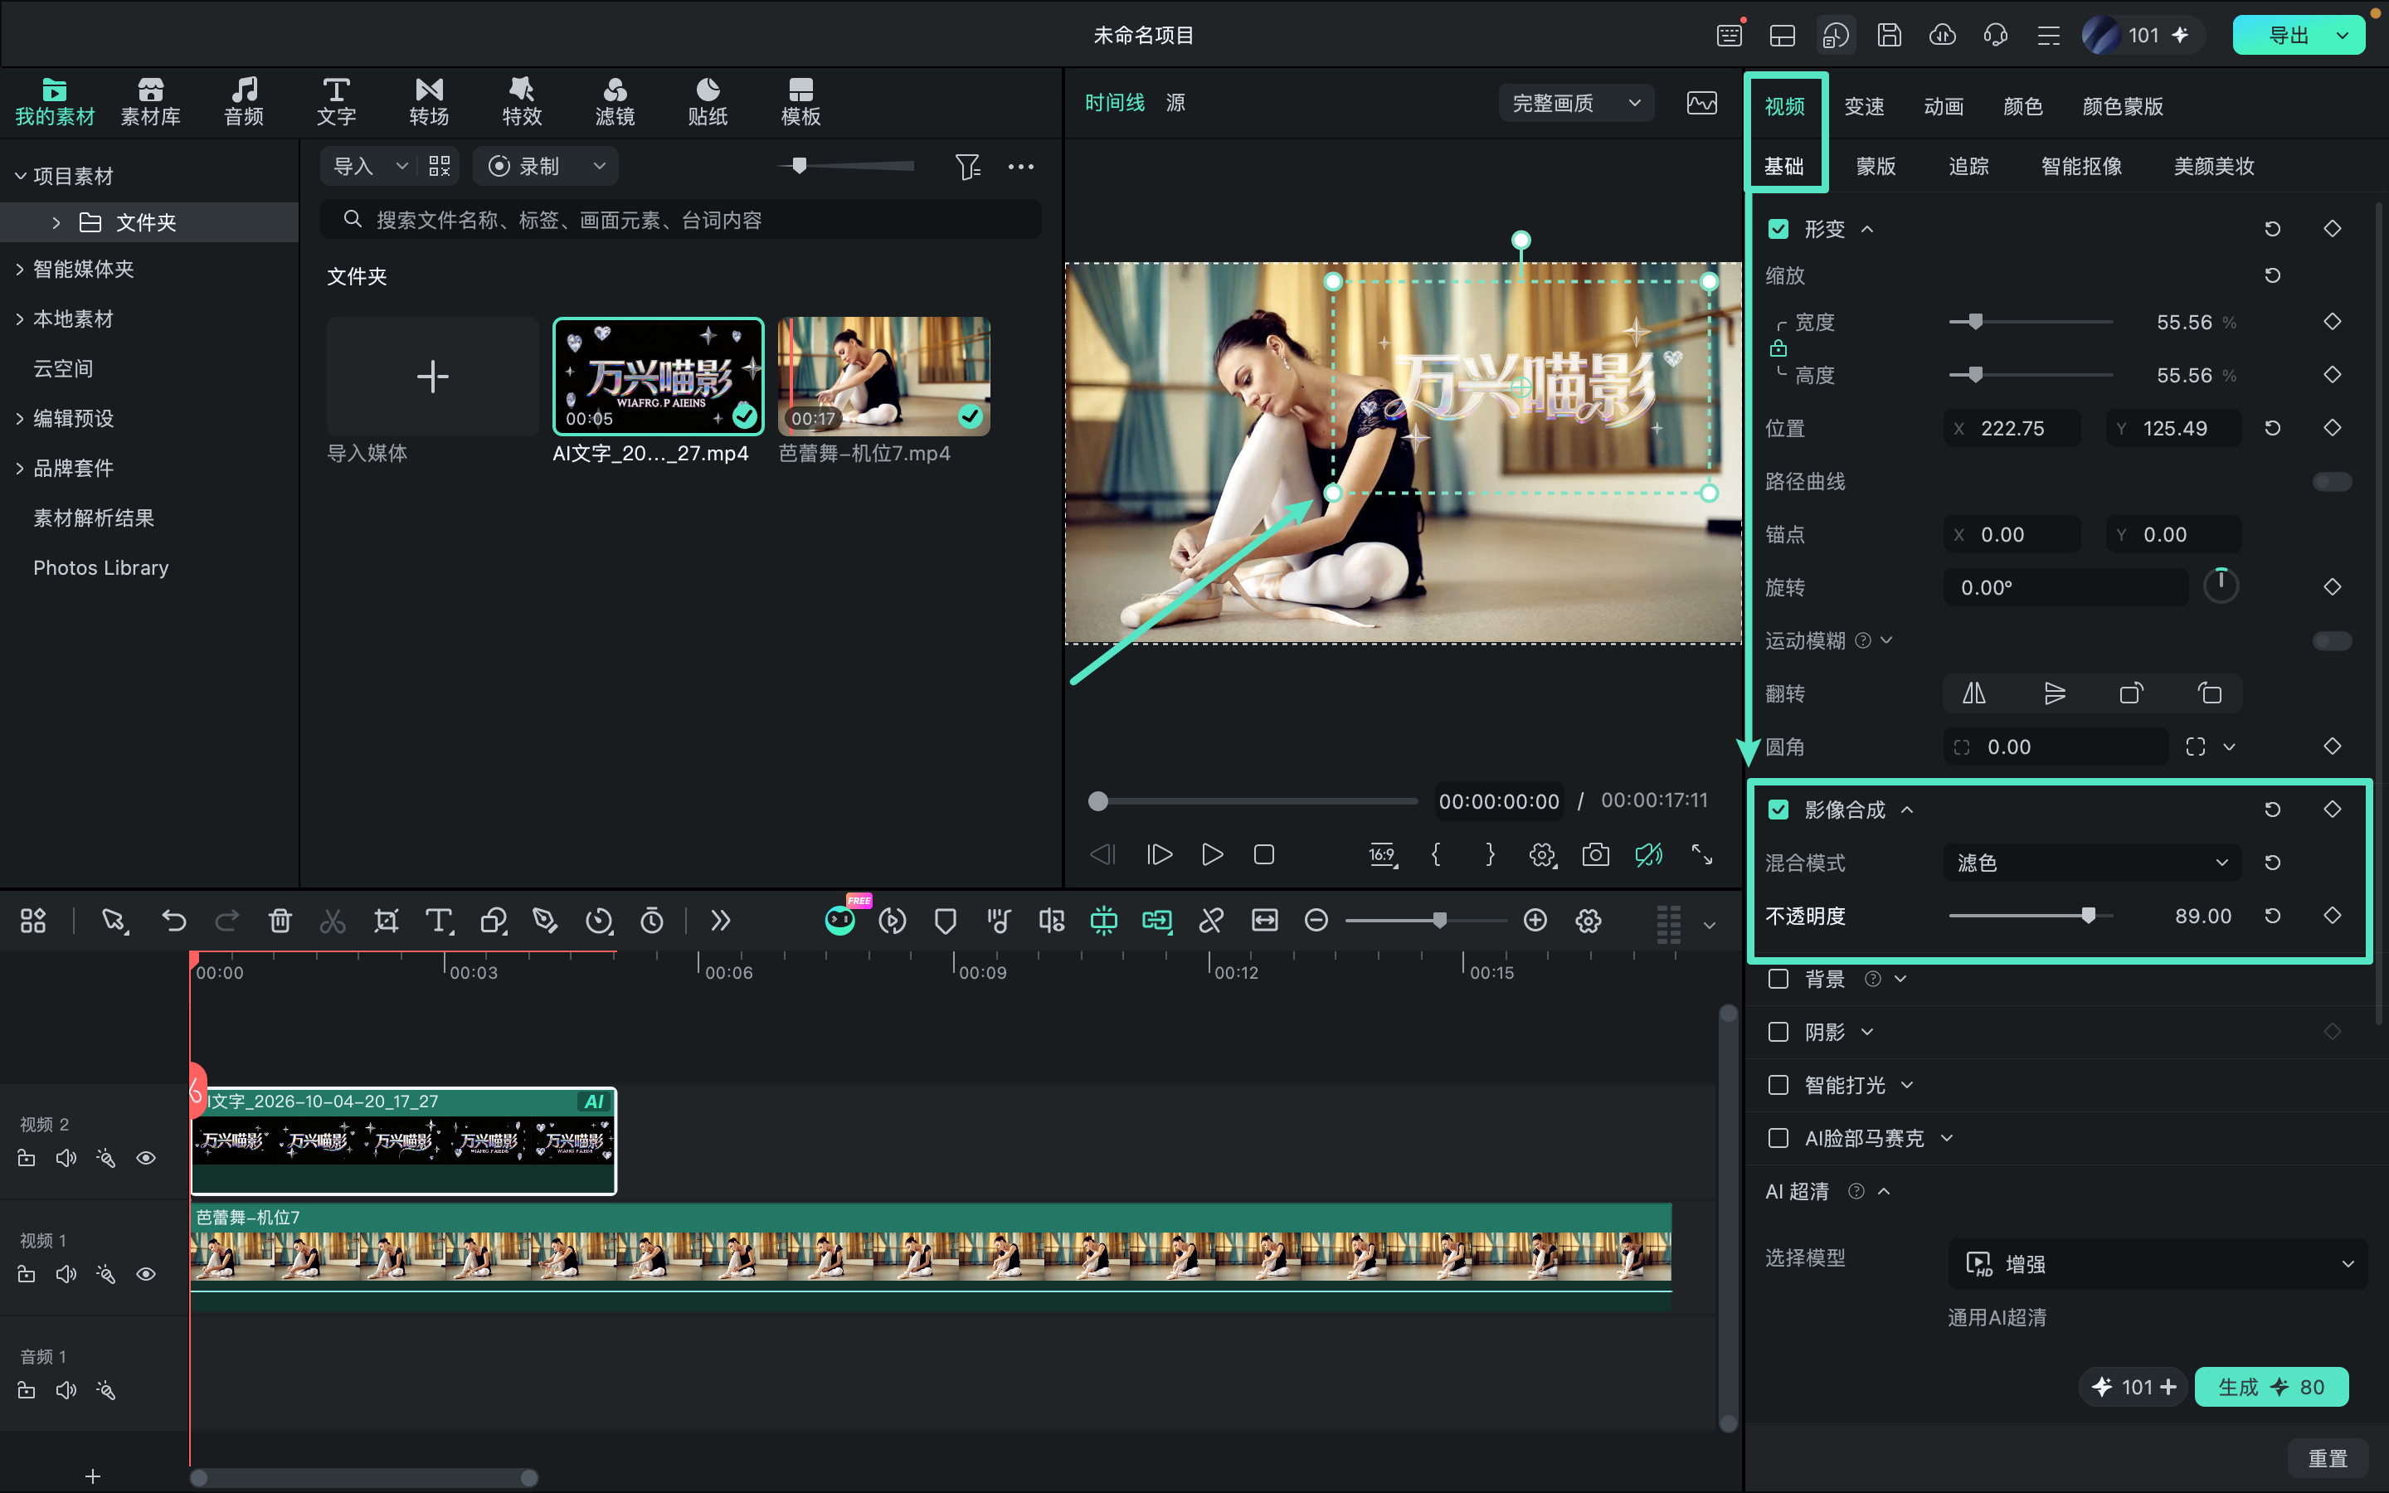Add keyframe for 旋转 rotation
Screen dimensions: 2389x1493
click(x=2332, y=586)
